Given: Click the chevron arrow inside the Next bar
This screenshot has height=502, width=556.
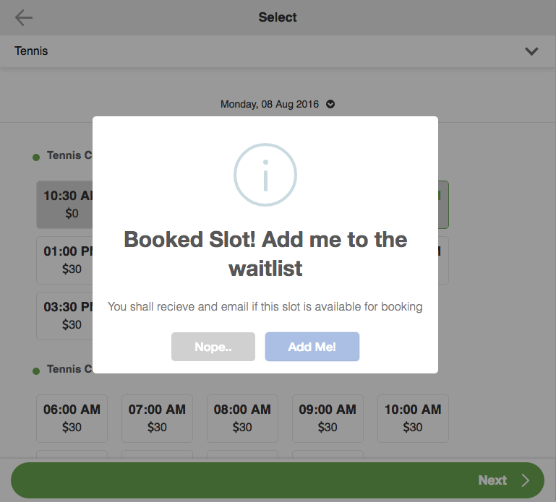Looking at the screenshot, I should (526, 480).
